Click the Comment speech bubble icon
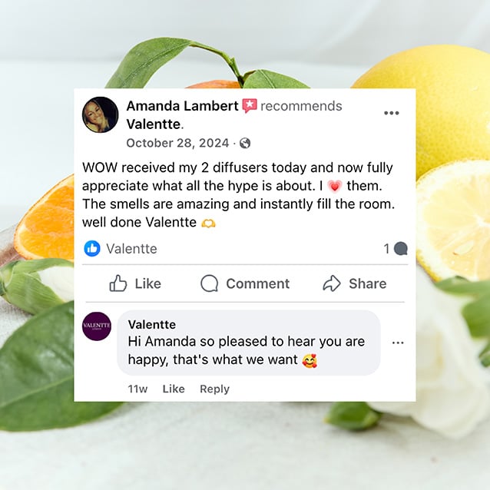Viewport: 490px width, 490px height. pos(209,283)
